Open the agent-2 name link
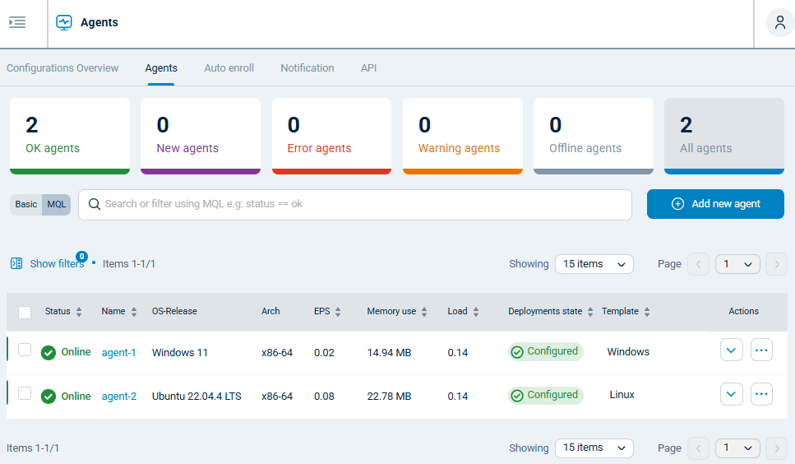Image resolution: width=795 pixels, height=464 pixels. coord(119,396)
